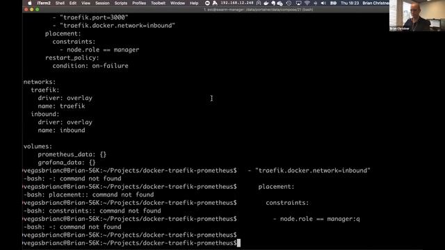
Task: Click the battery status icon
Action: (x=334, y=3)
